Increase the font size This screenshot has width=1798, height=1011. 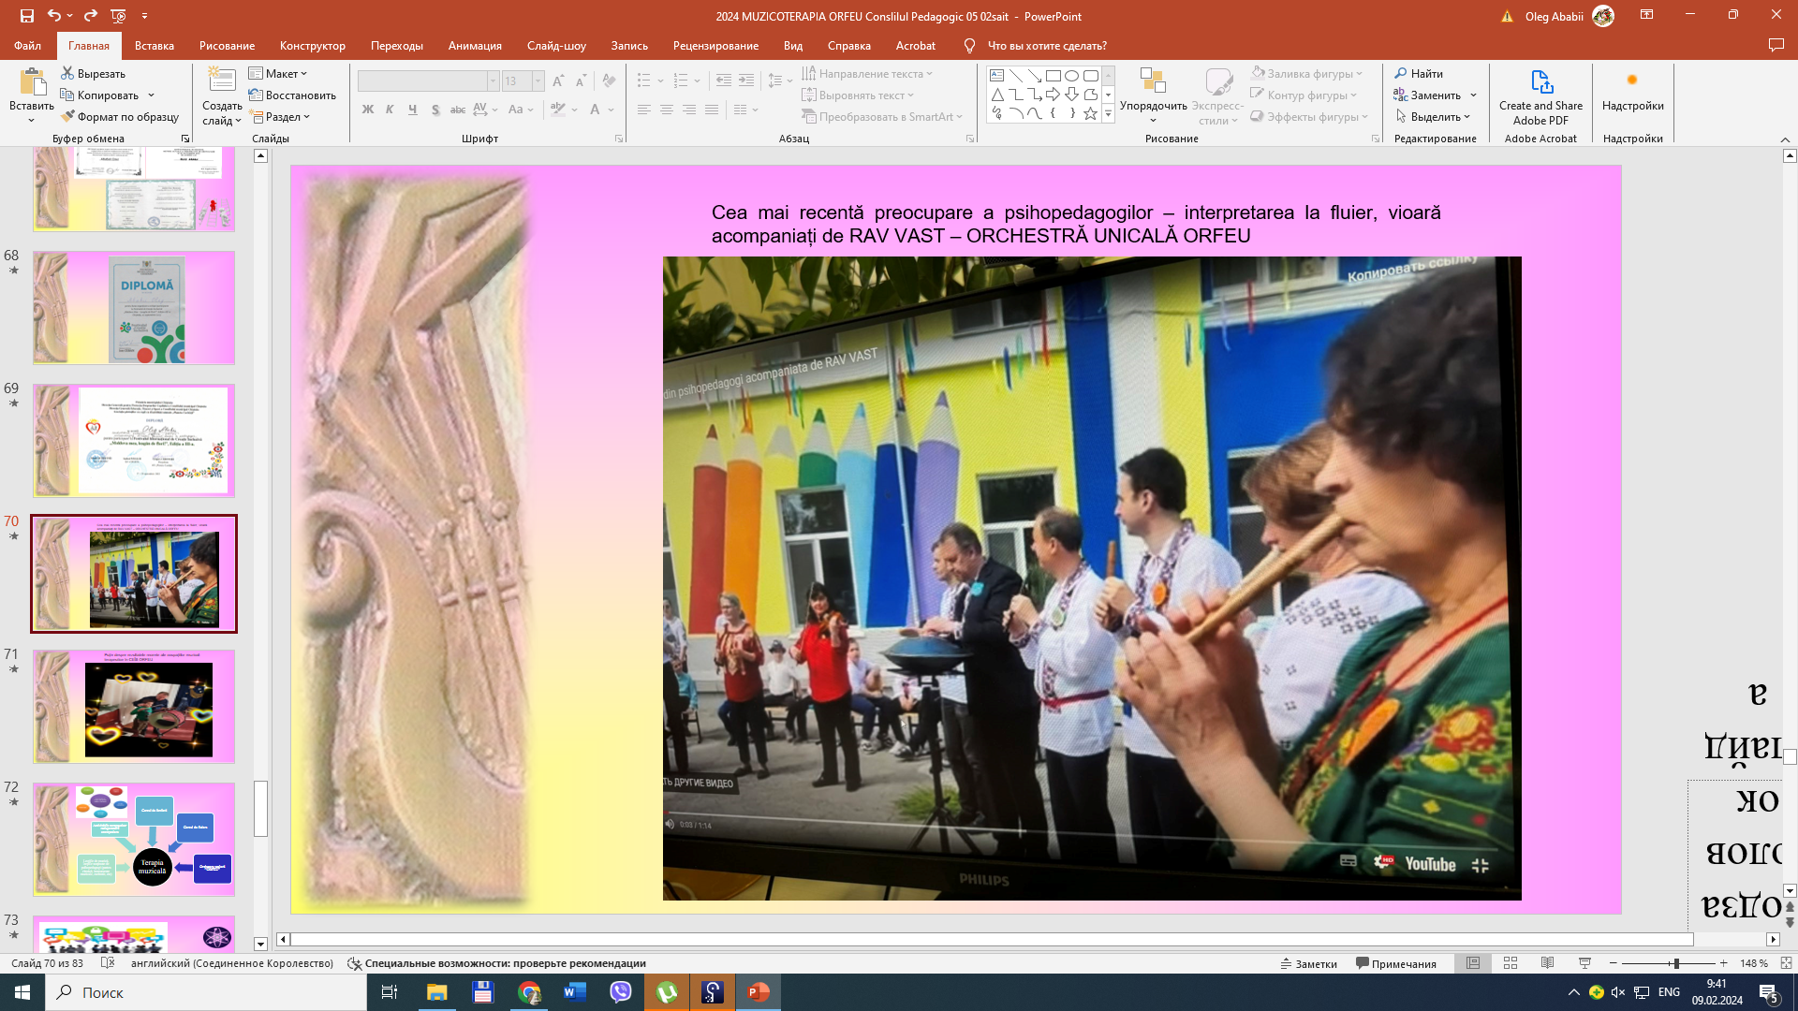[x=558, y=81]
